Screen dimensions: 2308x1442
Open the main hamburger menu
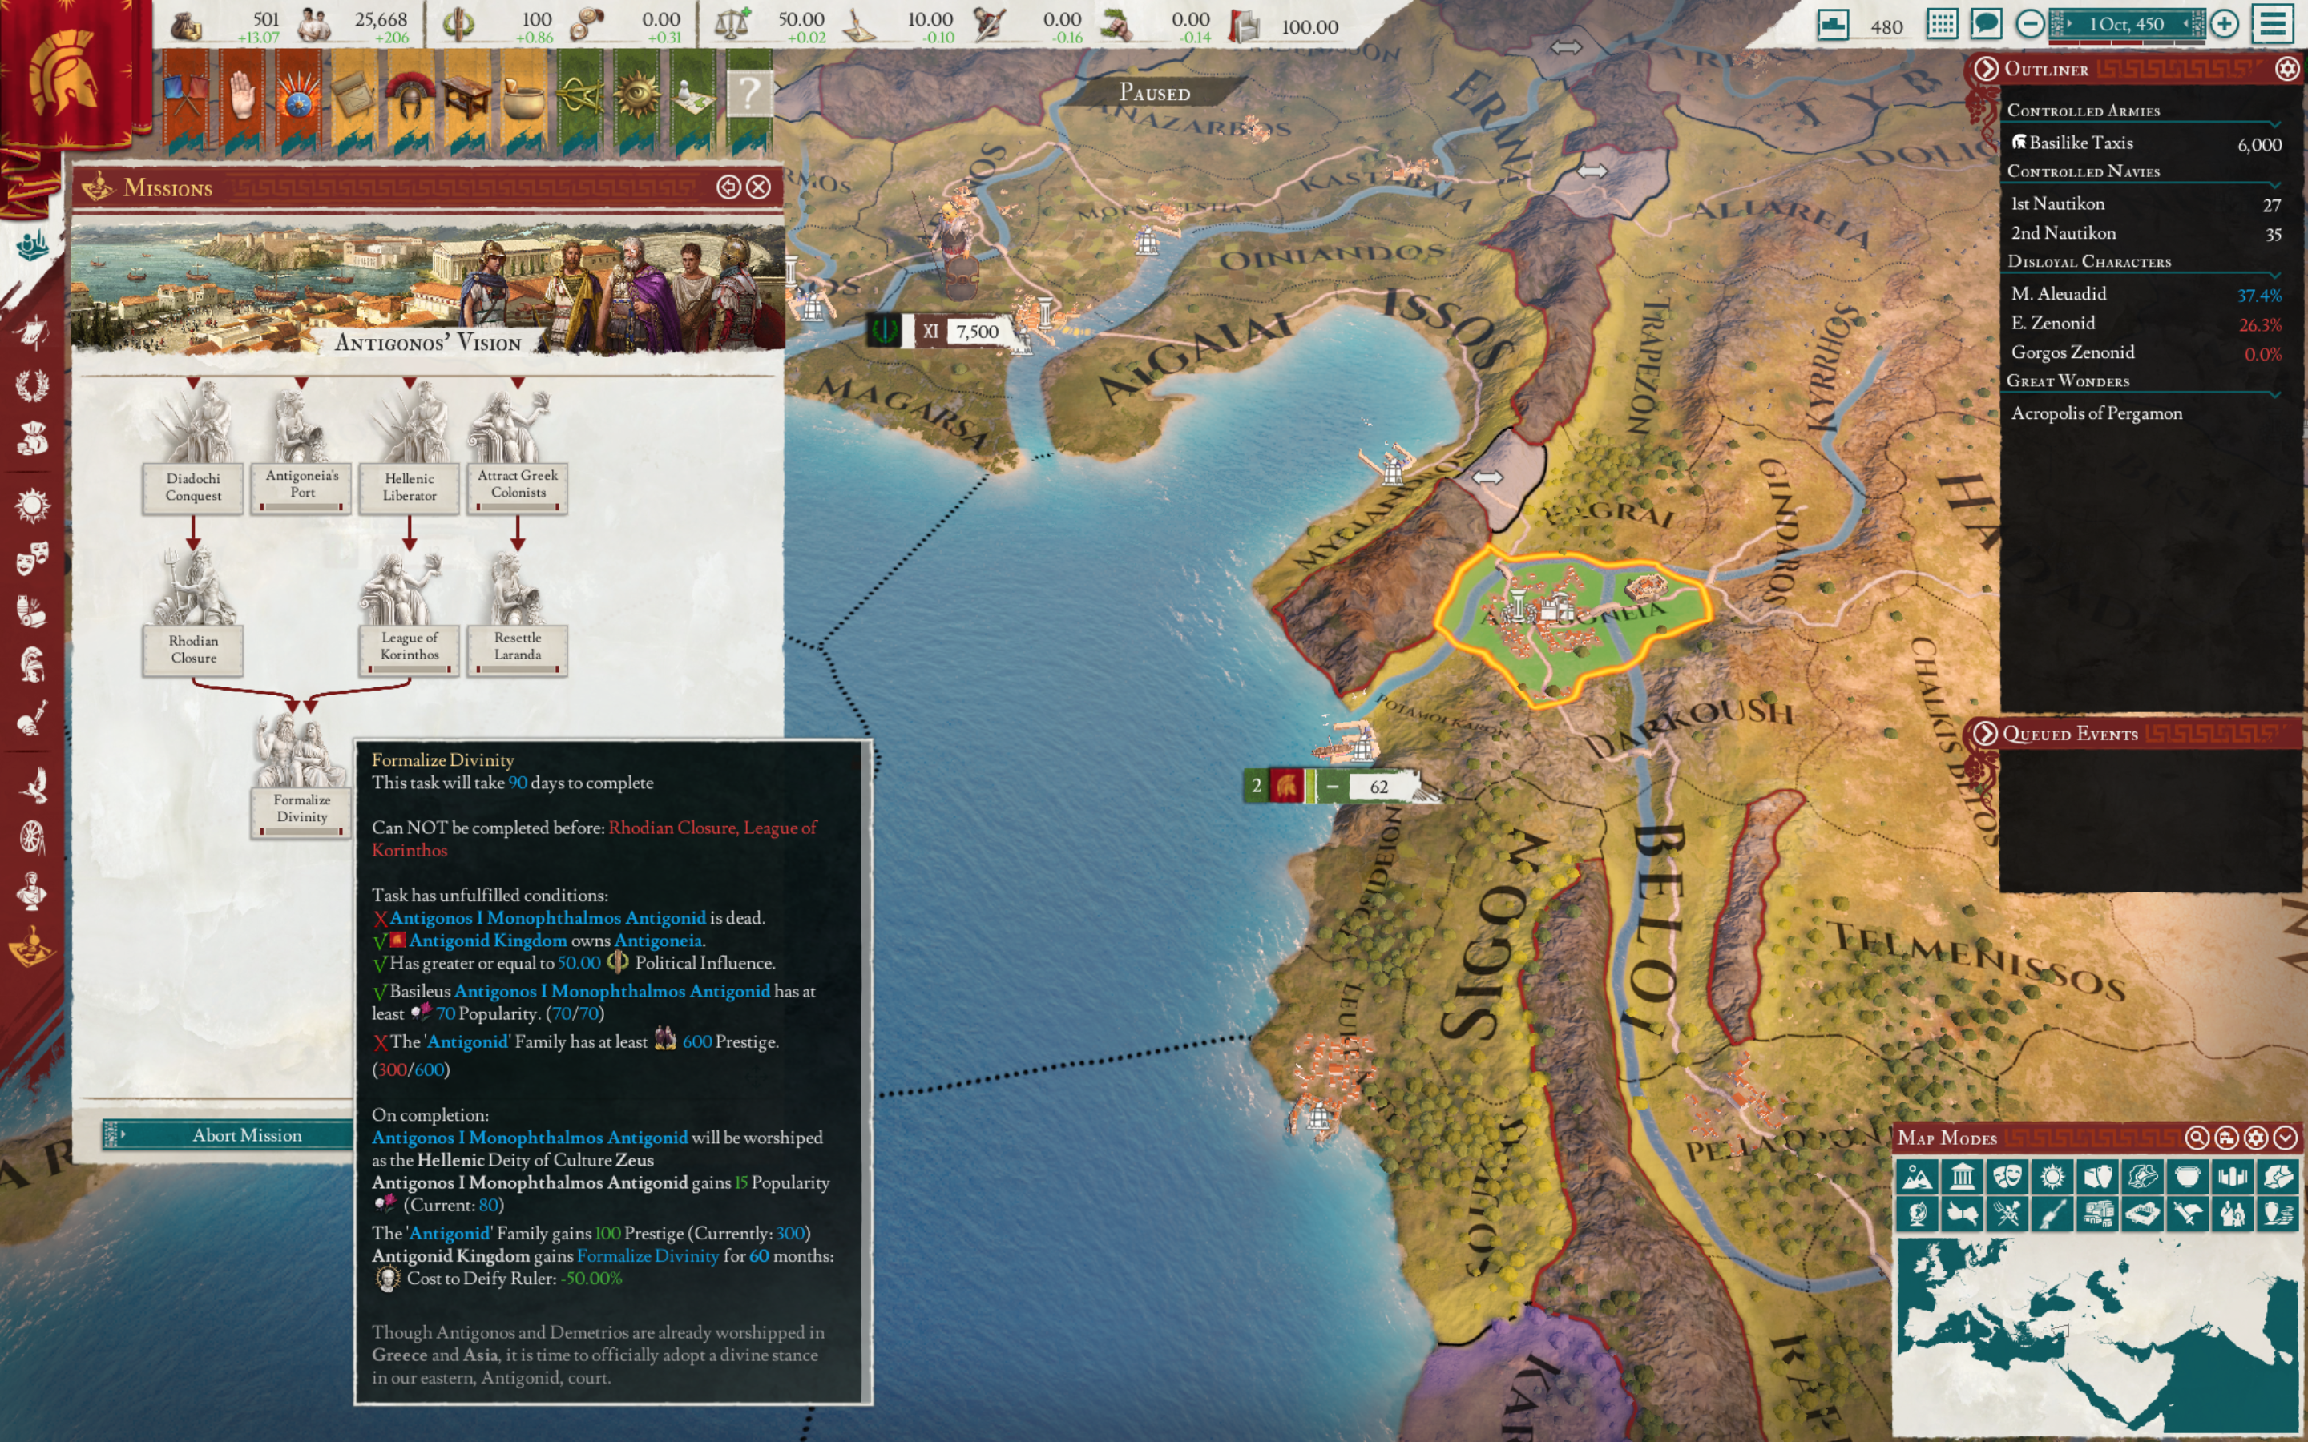click(2273, 24)
